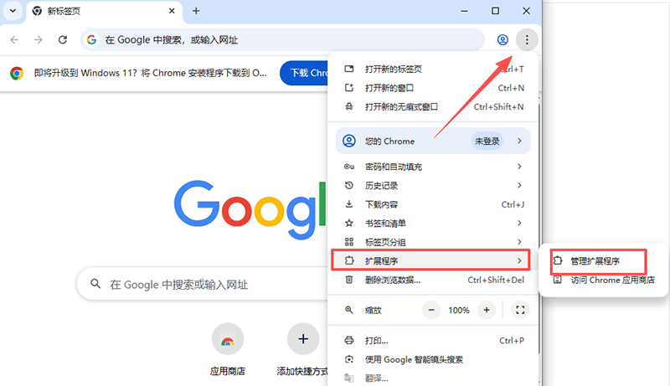This screenshot has height=386, width=670.
Task: Click the bookmark star icon
Action: coord(349,223)
